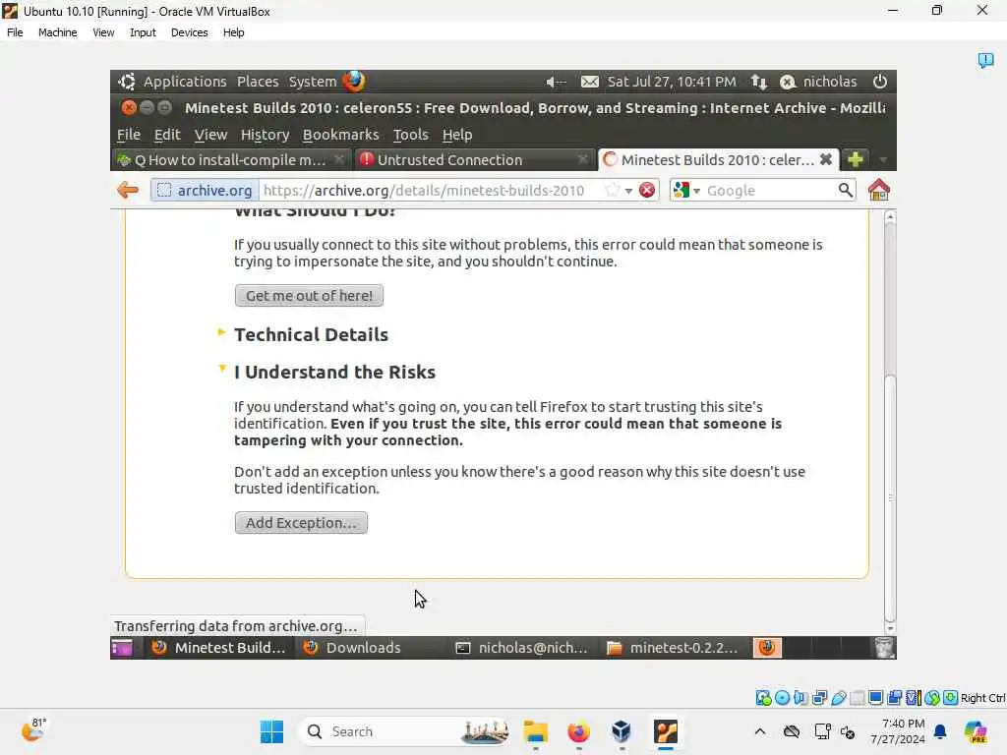Click the Firefox back arrow button
The width and height of the screenshot is (1007, 755).
(x=128, y=190)
